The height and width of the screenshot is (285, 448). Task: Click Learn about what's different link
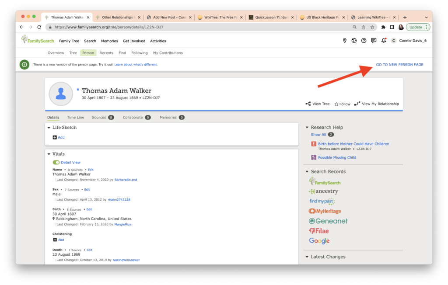click(x=136, y=65)
